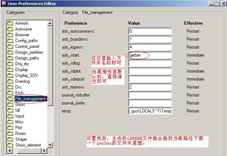
Task: Click the ads_logrevs value field
Action: (x=150, y=47)
